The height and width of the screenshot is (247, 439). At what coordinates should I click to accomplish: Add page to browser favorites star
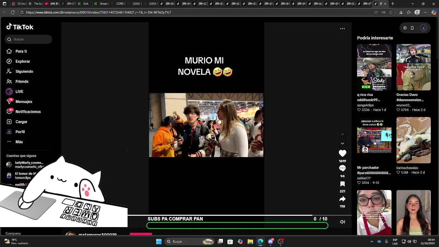(x=391, y=12)
